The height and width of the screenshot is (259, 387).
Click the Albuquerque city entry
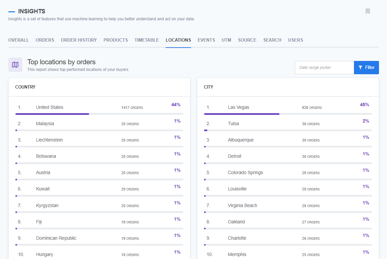pos(288,140)
